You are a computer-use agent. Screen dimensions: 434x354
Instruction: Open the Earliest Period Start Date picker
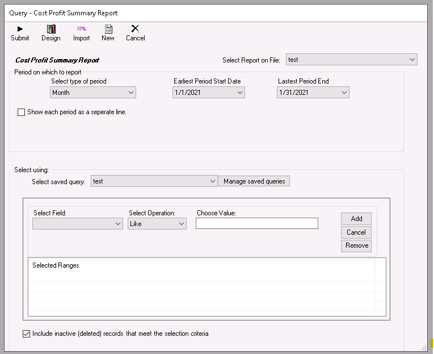pyautogui.click(x=209, y=93)
